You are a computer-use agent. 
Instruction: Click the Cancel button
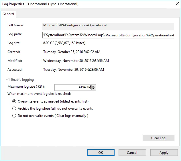[132, 153]
